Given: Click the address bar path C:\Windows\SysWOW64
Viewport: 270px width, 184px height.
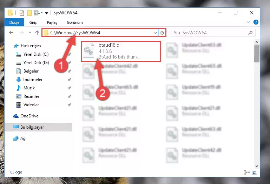Looking at the screenshot, I should pyautogui.click(x=75, y=33).
